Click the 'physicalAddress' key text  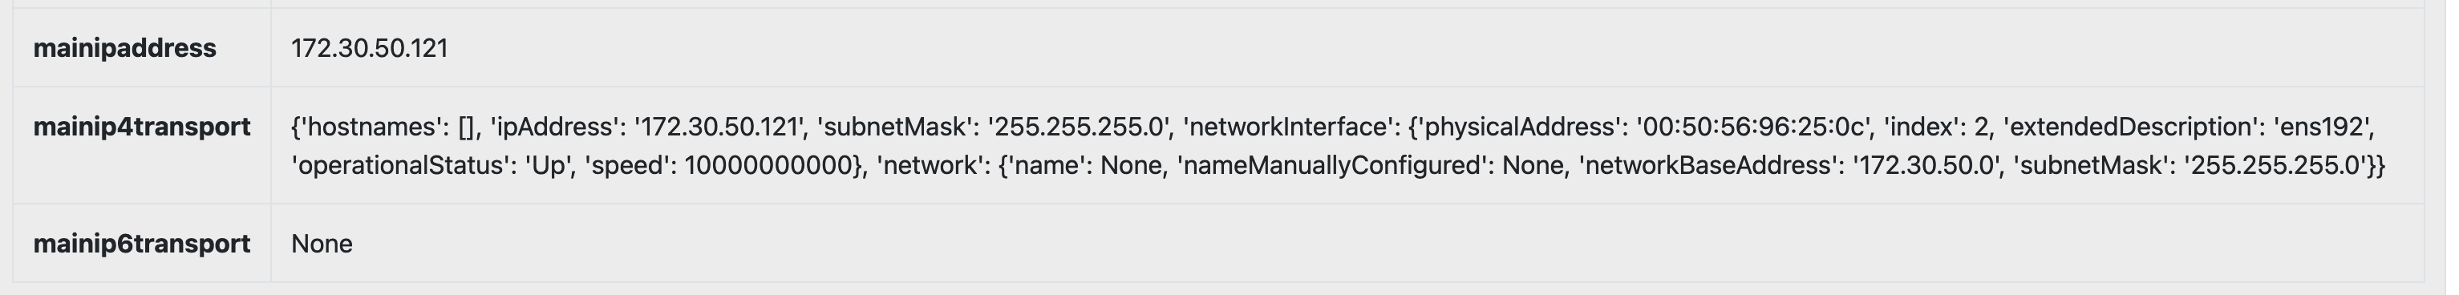(x=1520, y=127)
